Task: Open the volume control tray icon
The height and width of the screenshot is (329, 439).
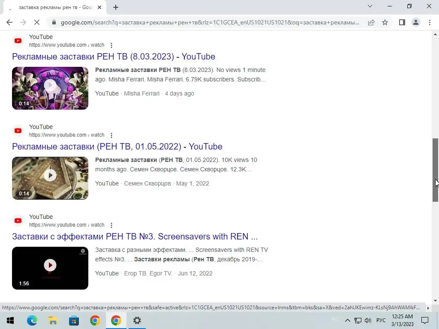Action: coord(368,320)
